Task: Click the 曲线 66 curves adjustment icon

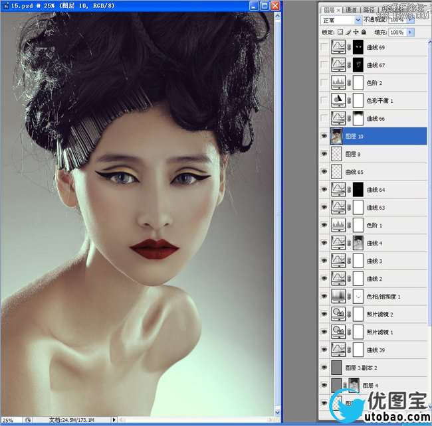Action: 338,119
